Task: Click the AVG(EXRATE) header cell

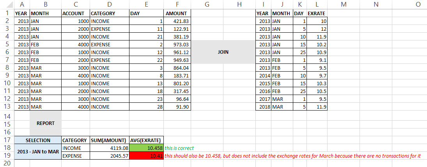Action: [147, 141]
